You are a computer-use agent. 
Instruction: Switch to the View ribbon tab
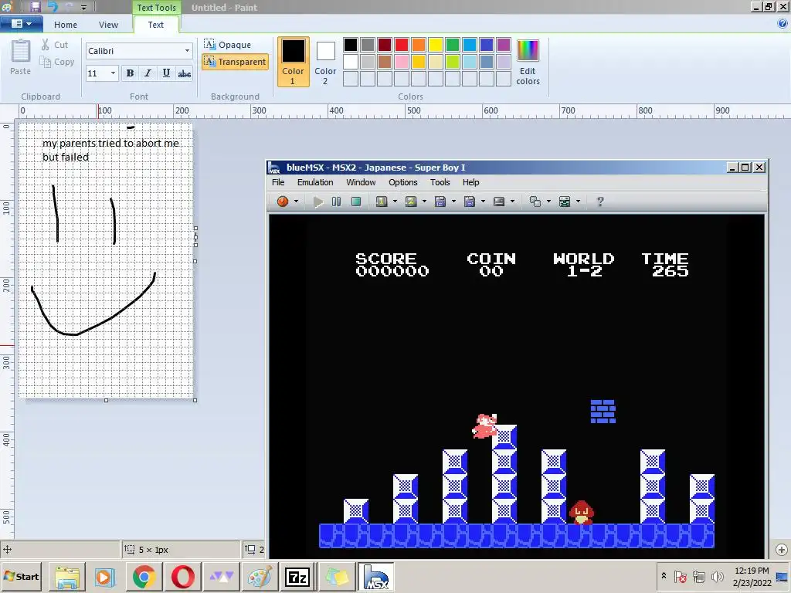click(x=108, y=25)
